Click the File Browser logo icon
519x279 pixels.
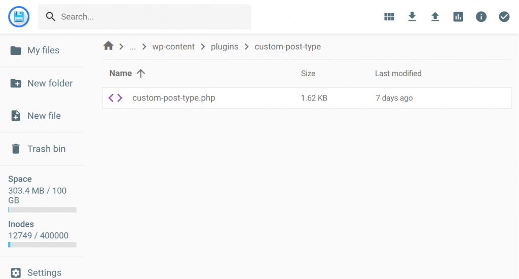(x=19, y=17)
